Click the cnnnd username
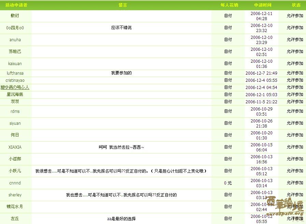 tap(15, 183)
